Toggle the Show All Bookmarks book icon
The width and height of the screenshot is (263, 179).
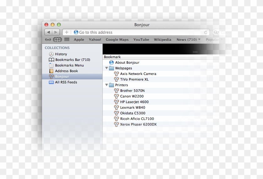pos(57,40)
